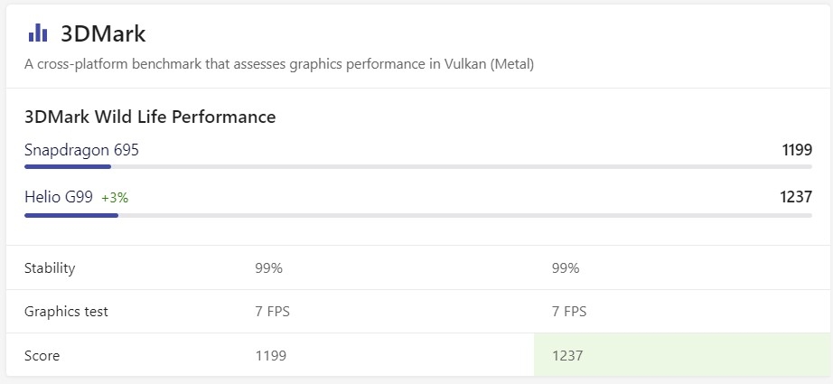The height and width of the screenshot is (384, 833).
Task: Click the 3DMark heading title
Action: pos(103,33)
